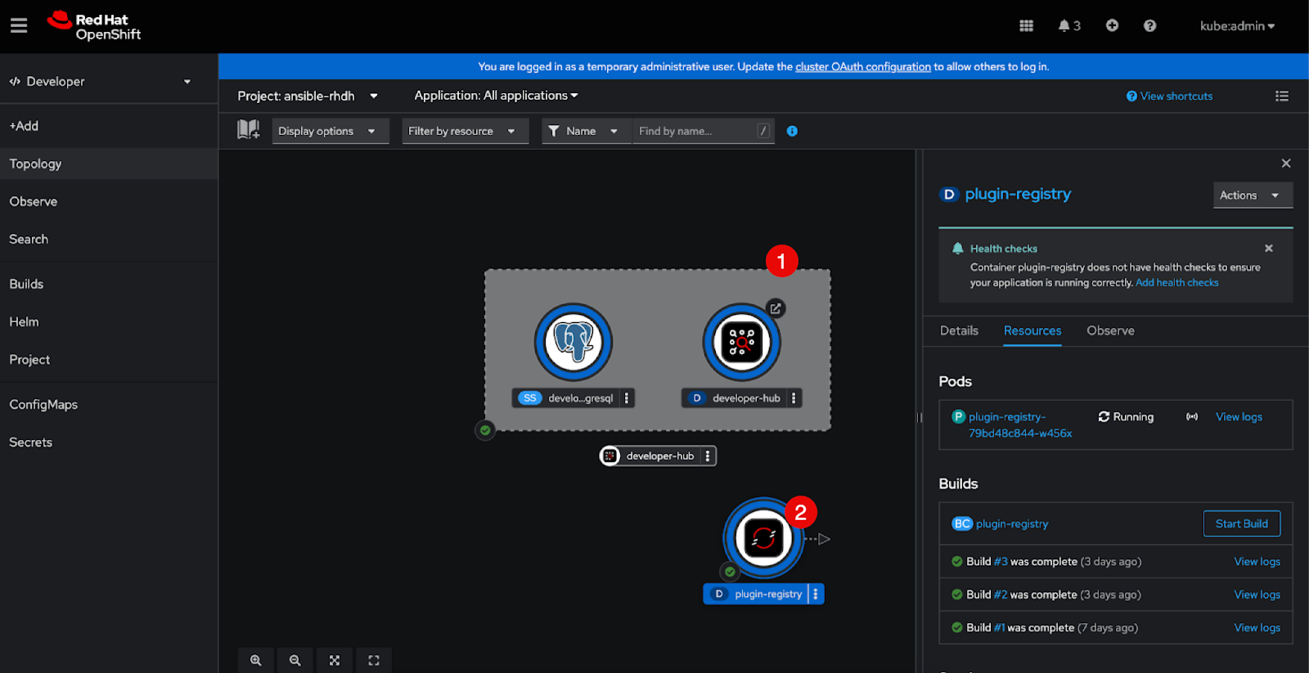1309x673 pixels.
Task: Switch to list view icon
Action: 1282,96
